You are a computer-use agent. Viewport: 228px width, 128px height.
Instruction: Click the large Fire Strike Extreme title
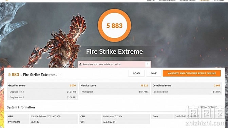114,51
